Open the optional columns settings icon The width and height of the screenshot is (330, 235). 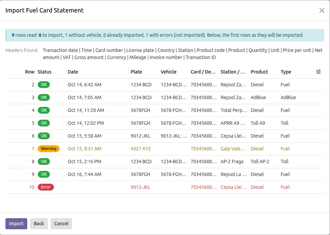click(x=319, y=72)
